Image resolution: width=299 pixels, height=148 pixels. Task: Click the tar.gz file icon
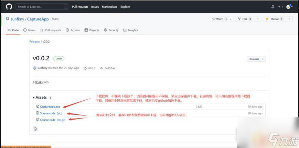(x=38, y=120)
